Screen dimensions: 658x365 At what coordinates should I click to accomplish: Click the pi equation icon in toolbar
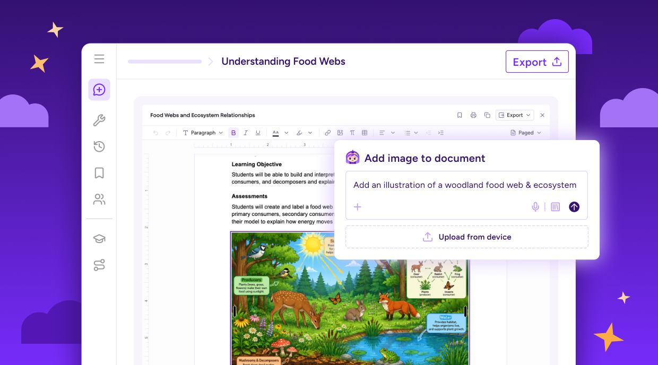click(x=352, y=133)
